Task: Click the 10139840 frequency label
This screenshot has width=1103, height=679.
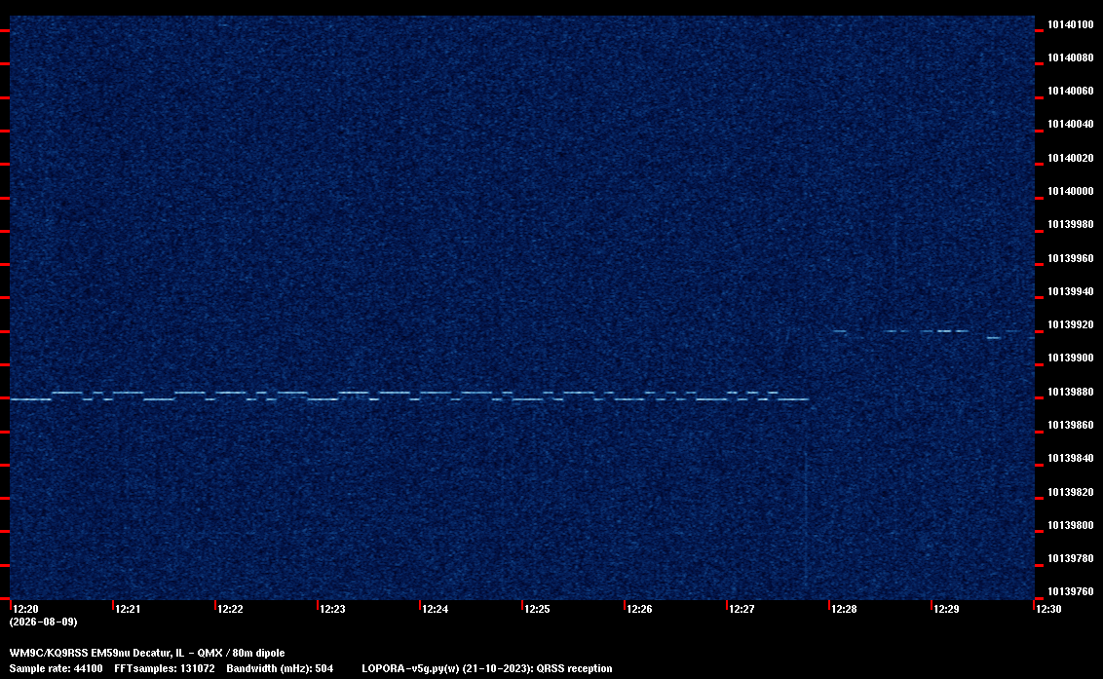Action: tap(1071, 458)
